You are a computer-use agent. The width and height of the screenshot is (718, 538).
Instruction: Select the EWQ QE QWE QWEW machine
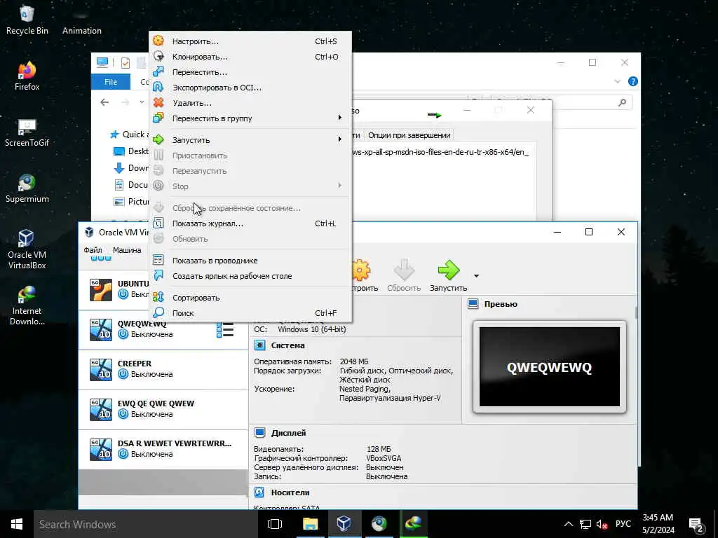163,409
